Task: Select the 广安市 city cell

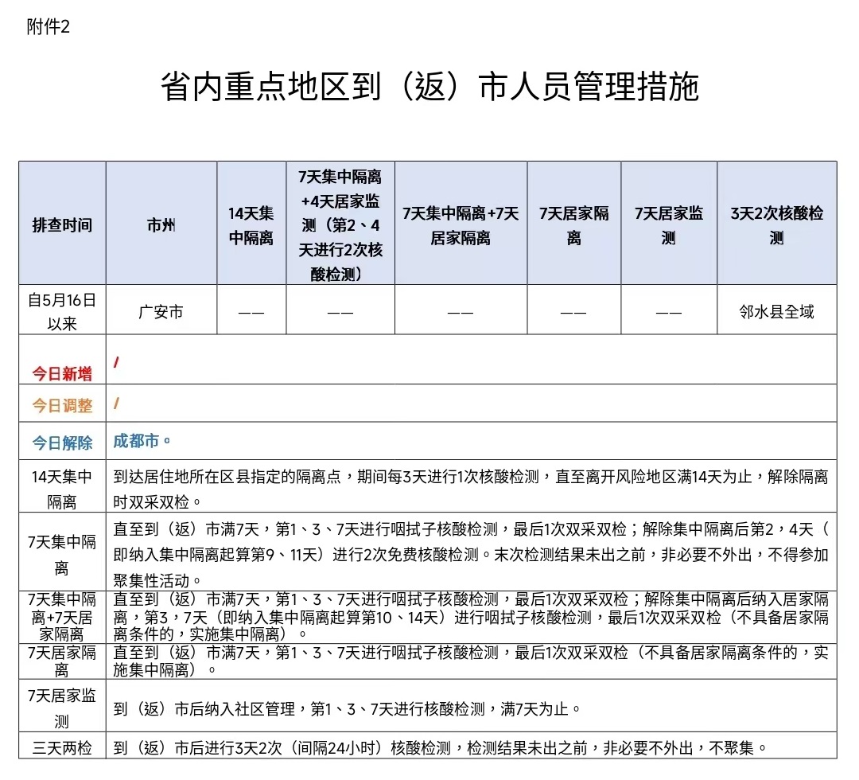Action: pyautogui.click(x=161, y=312)
